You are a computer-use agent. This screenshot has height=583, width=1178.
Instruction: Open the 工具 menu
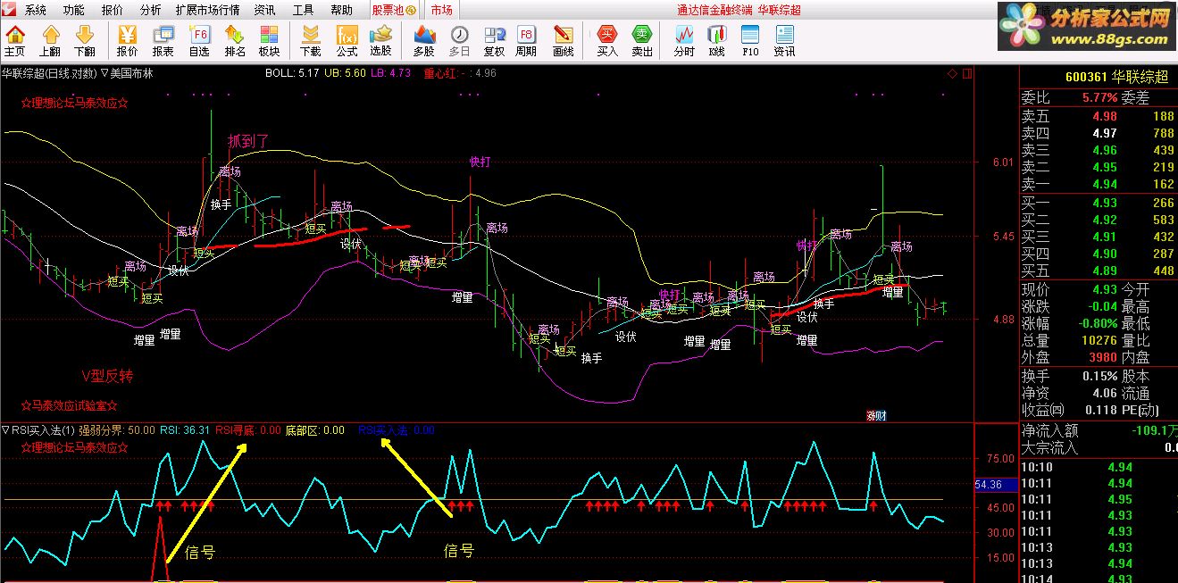[x=304, y=10]
